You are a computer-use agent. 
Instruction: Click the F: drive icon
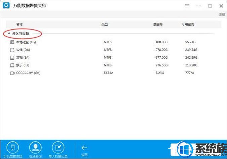[x=12, y=65]
